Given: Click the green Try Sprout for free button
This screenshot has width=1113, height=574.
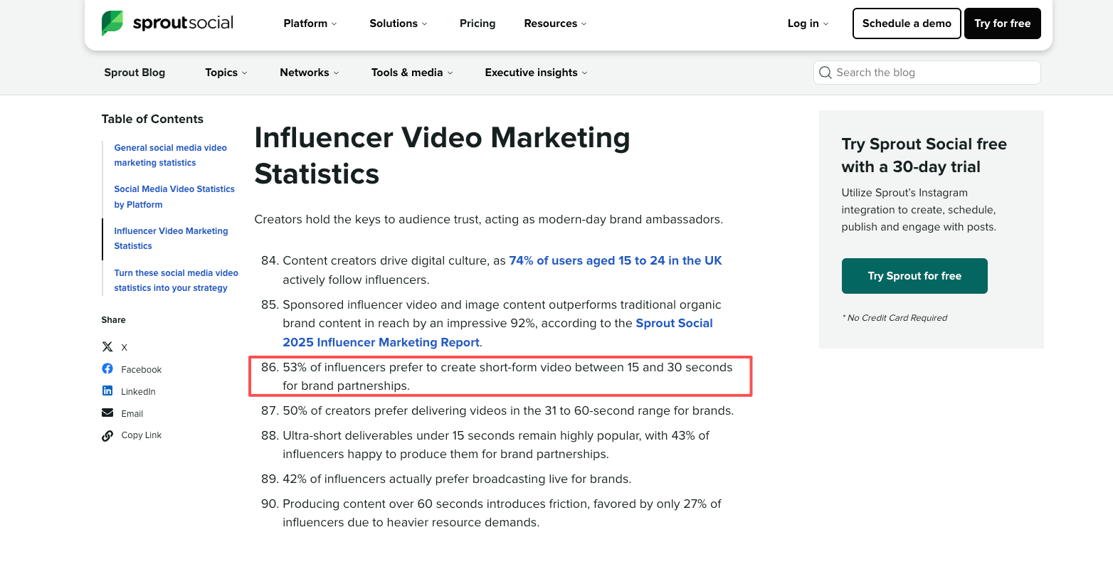Looking at the screenshot, I should coord(914,276).
